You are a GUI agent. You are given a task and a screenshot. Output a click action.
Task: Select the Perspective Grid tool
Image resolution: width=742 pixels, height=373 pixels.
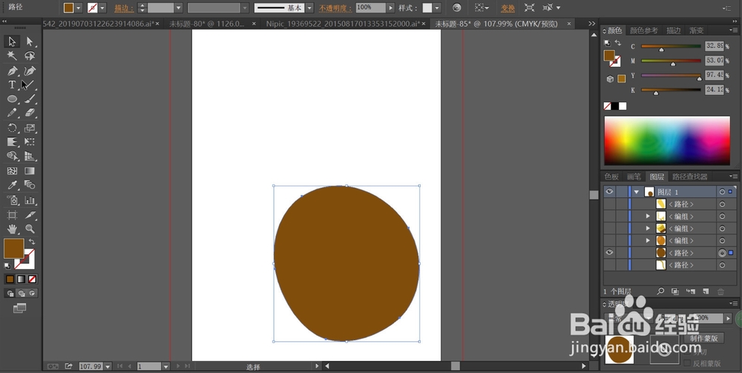click(30, 156)
